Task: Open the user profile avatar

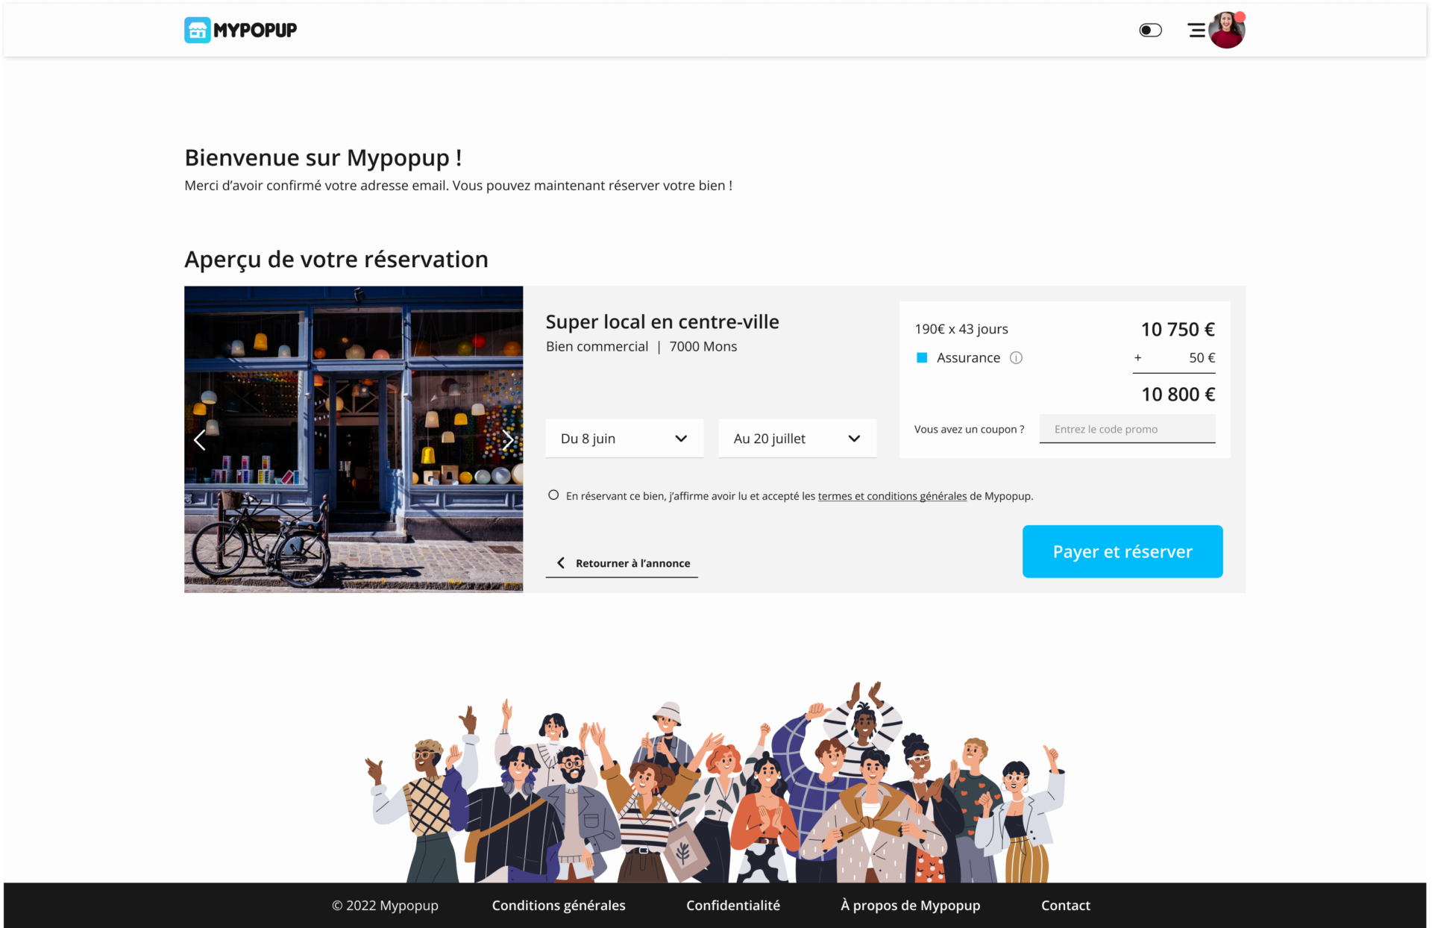Action: click(x=1227, y=30)
